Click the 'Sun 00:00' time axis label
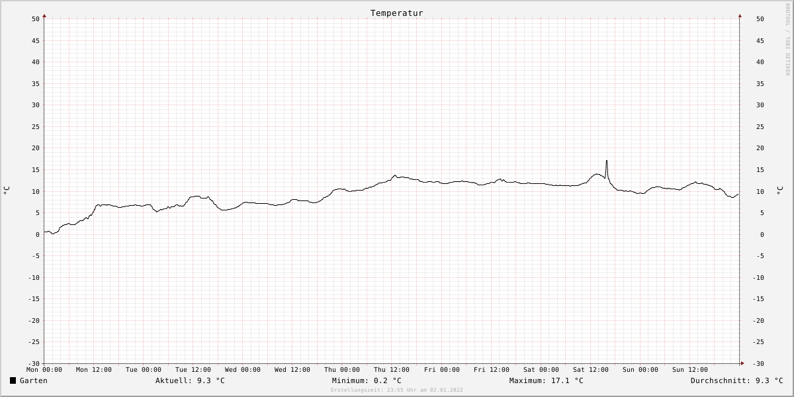This screenshot has height=397, width=794. coord(640,370)
